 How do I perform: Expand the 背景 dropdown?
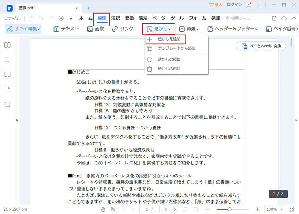[x=189, y=29]
